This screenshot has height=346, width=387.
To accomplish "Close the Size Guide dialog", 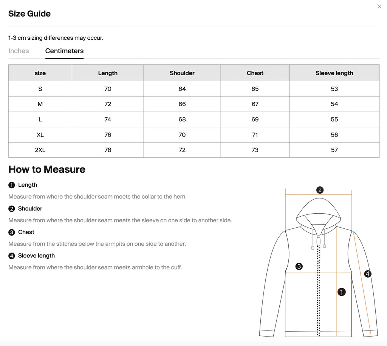I will (379, 6).
